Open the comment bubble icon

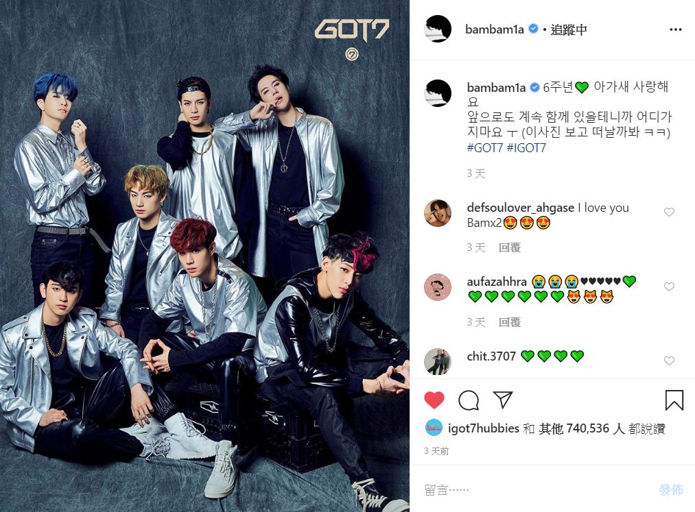[x=468, y=400]
